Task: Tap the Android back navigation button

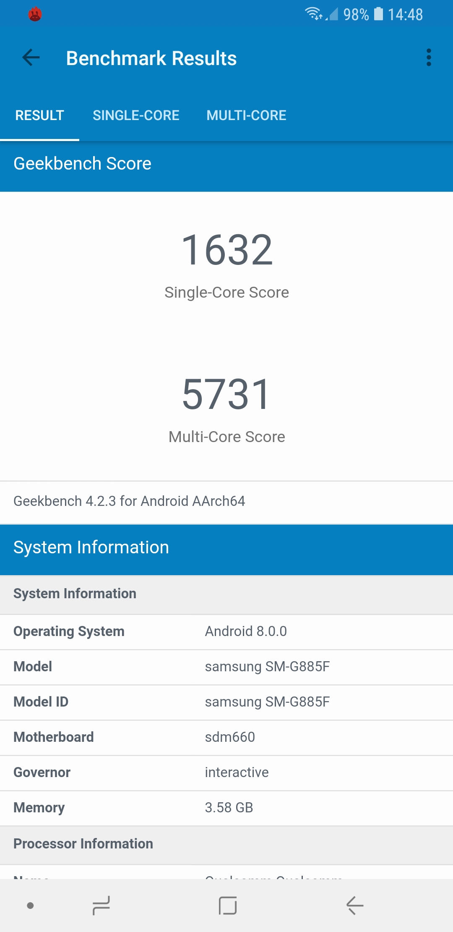Action: point(354,906)
